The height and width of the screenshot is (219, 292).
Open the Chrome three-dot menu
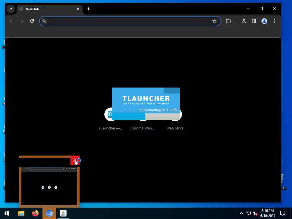click(275, 21)
